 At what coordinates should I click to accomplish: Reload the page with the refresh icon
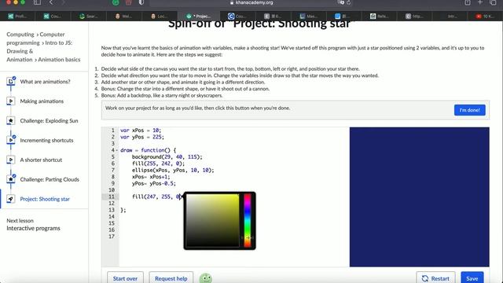(x=349, y=2)
